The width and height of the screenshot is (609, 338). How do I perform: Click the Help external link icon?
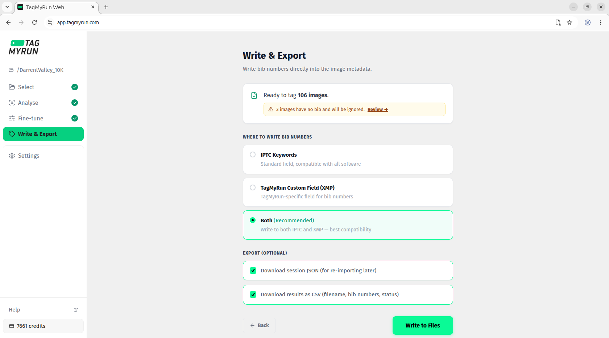pos(76,310)
